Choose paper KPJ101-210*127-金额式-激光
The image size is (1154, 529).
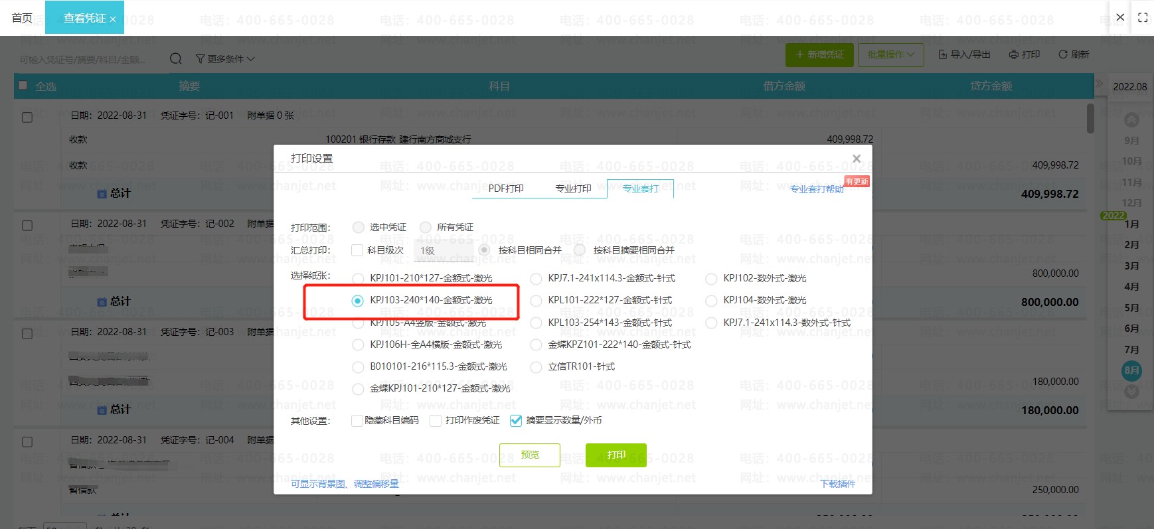(x=358, y=279)
